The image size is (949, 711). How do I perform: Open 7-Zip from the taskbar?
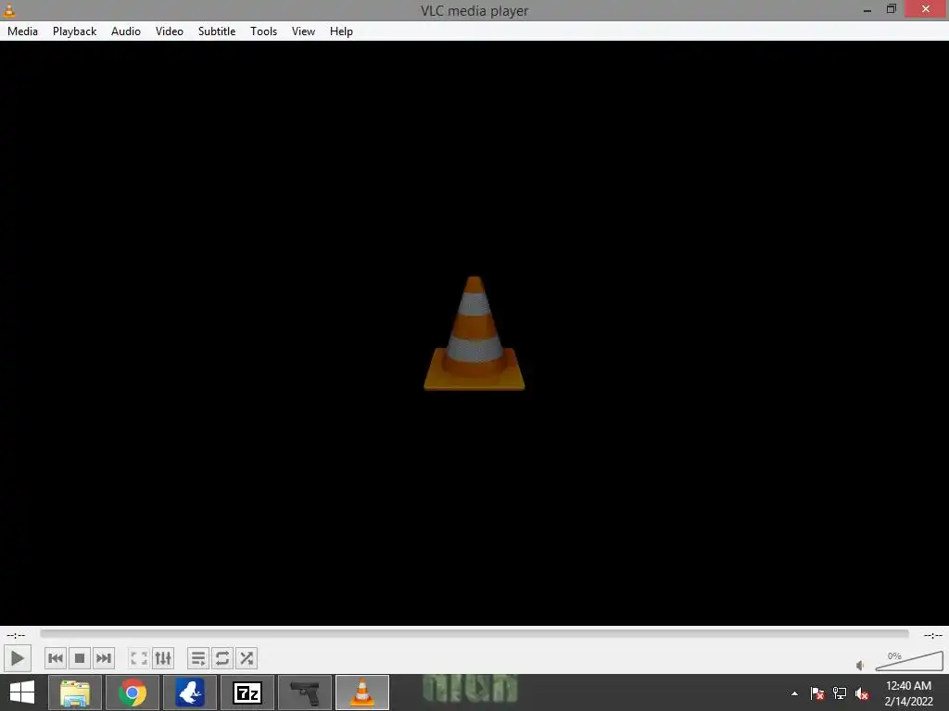click(247, 692)
